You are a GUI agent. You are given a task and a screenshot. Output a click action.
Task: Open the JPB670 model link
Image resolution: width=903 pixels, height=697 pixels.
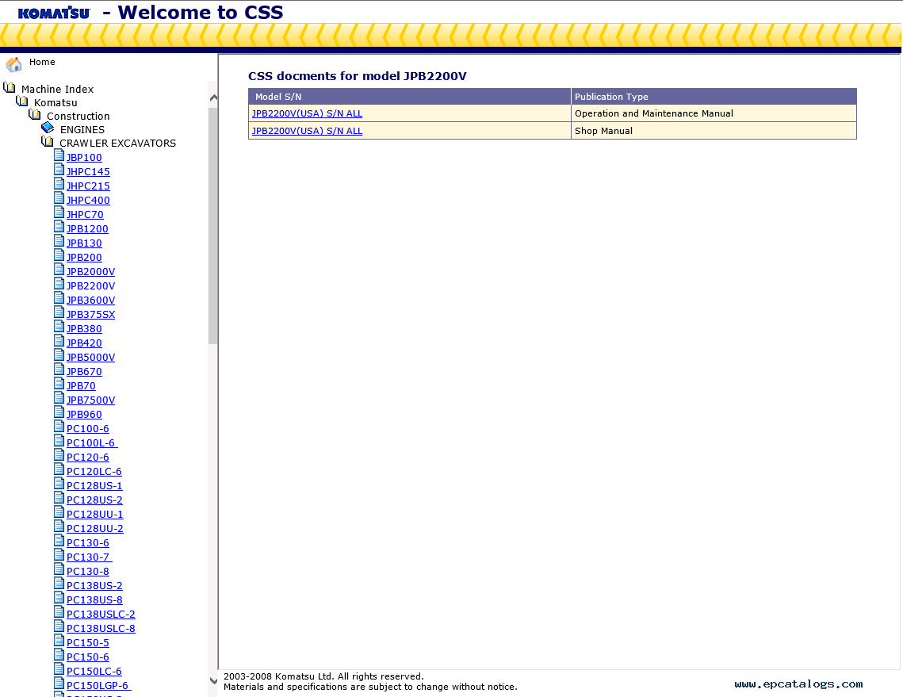pos(84,372)
